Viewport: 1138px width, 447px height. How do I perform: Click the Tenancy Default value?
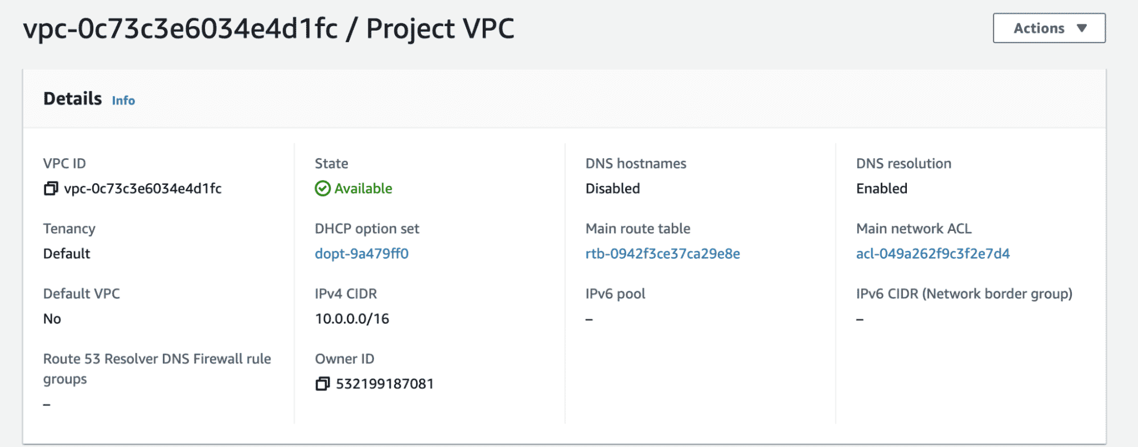pyautogui.click(x=67, y=254)
